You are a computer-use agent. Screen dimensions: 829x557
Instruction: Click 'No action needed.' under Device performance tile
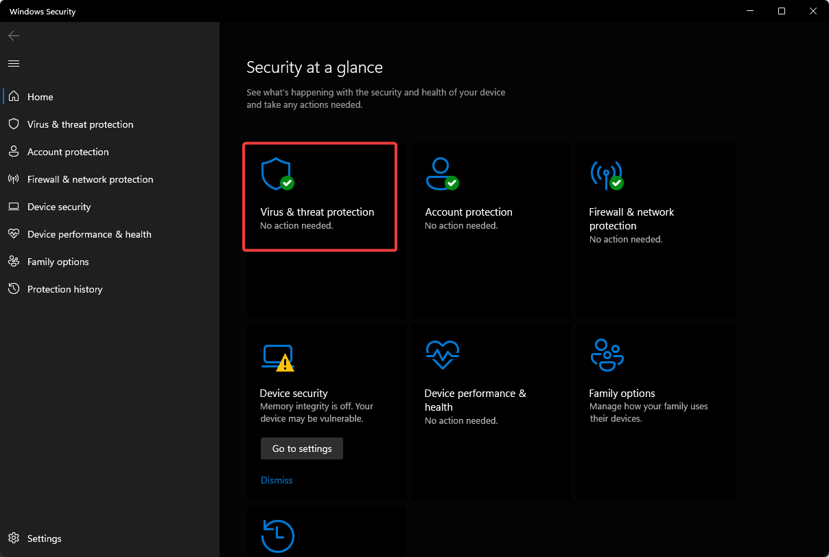tap(461, 421)
